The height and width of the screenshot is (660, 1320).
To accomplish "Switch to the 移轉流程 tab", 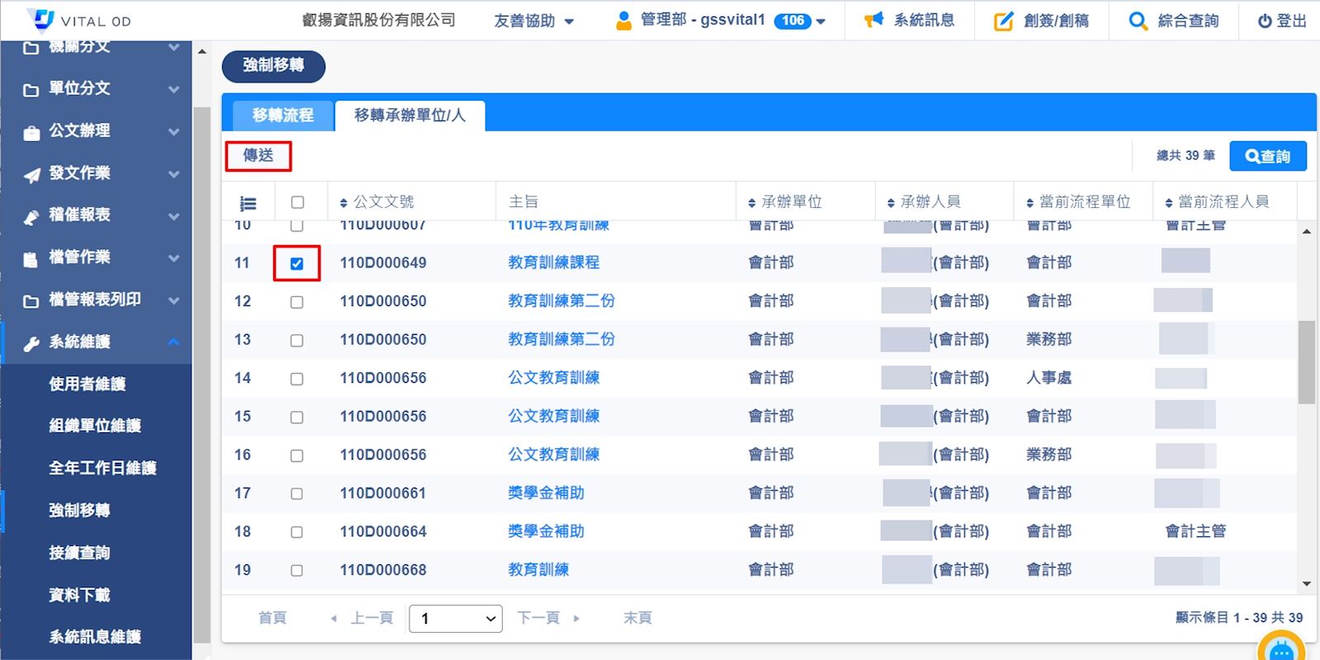I will click(282, 115).
